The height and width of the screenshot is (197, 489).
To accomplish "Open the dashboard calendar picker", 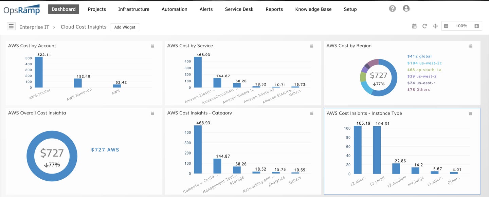I will [x=414, y=26].
